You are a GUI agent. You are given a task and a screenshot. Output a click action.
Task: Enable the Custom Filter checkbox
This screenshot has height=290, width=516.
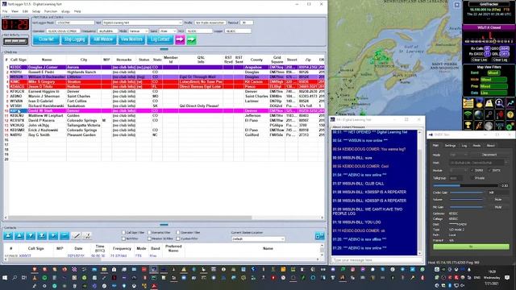178,238
